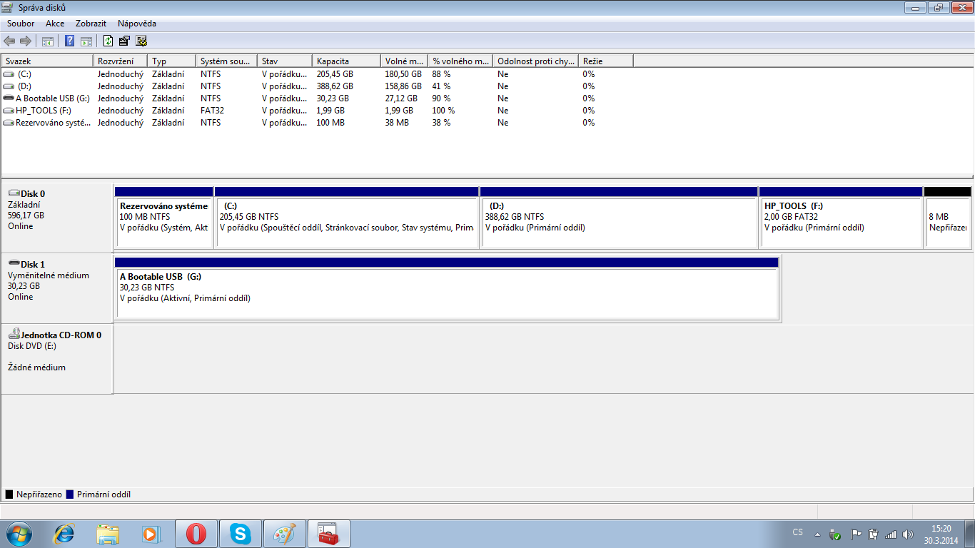Viewport: 975px width, 548px height.
Task: Open the Akce menu
Action: 55,24
